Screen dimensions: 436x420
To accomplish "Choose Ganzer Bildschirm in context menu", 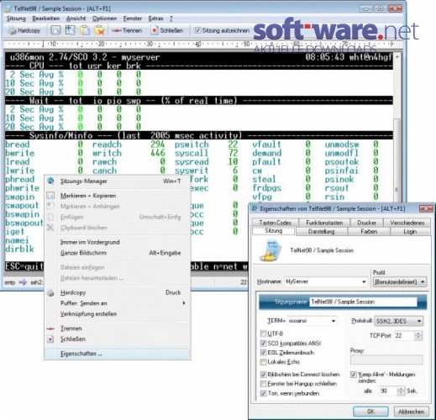I will [118, 253].
